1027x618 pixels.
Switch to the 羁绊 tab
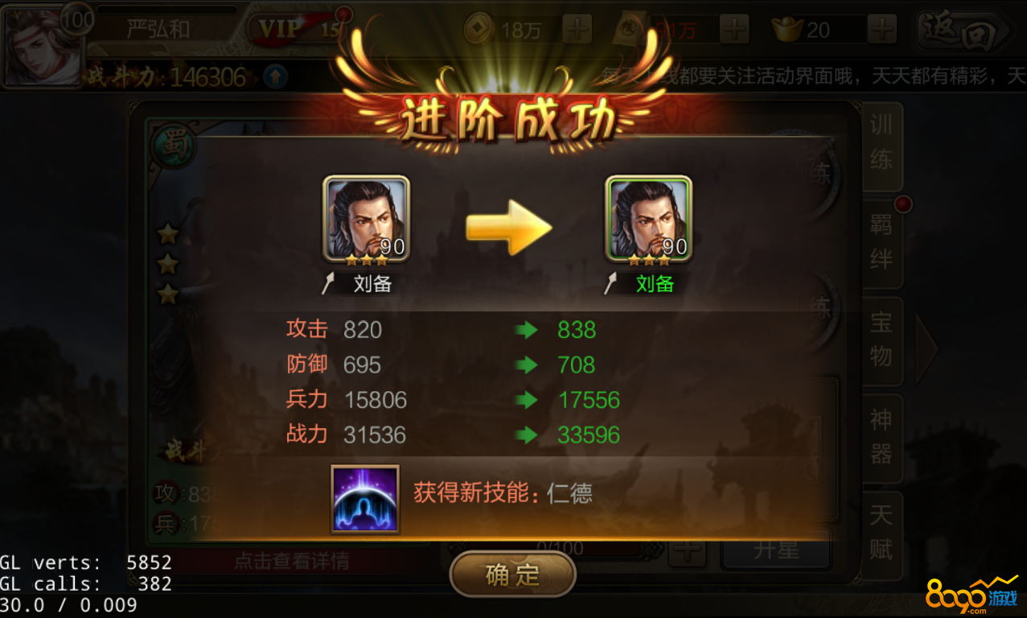coord(881,242)
